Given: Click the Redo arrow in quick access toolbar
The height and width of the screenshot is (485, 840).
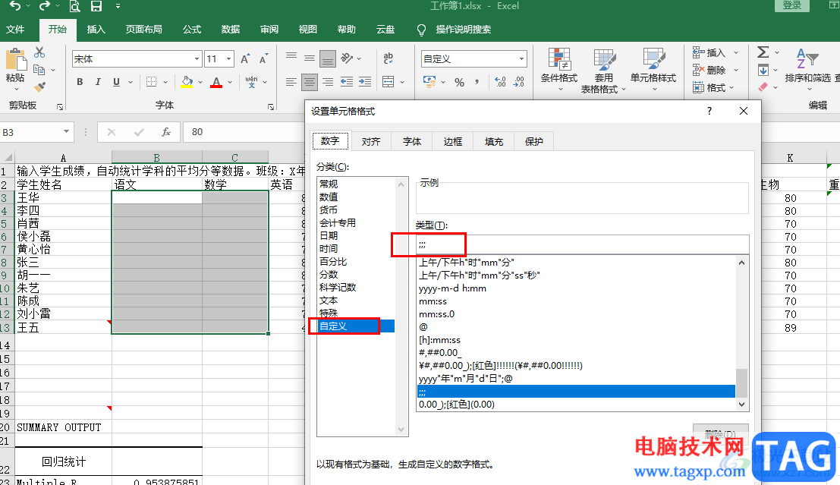Looking at the screenshot, I should click(44, 6).
